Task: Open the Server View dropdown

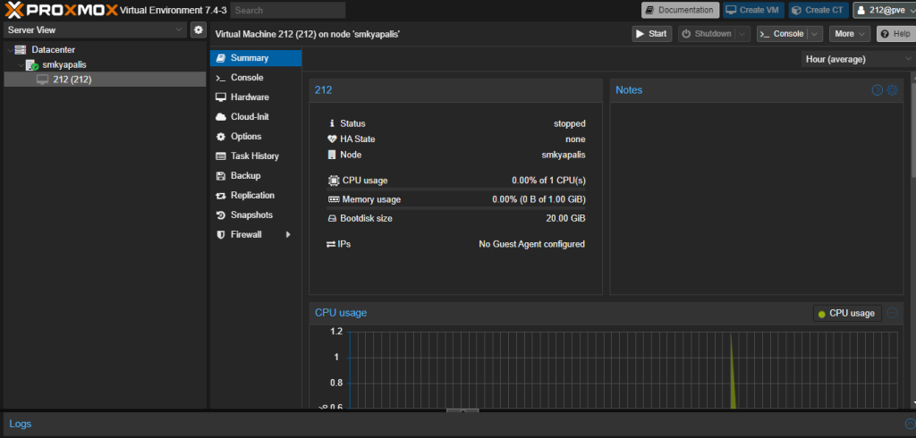Action: point(93,30)
